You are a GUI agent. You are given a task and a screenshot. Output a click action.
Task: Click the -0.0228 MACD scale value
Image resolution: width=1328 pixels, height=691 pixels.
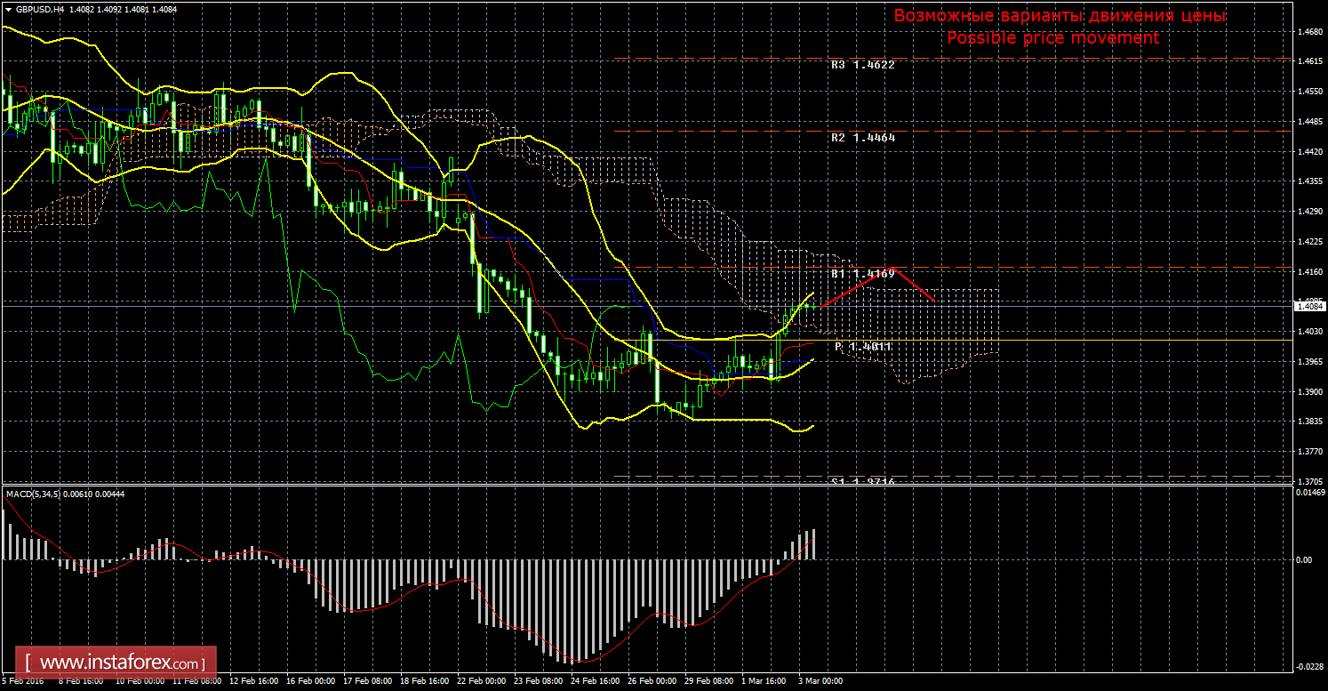[x=1309, y=666]
